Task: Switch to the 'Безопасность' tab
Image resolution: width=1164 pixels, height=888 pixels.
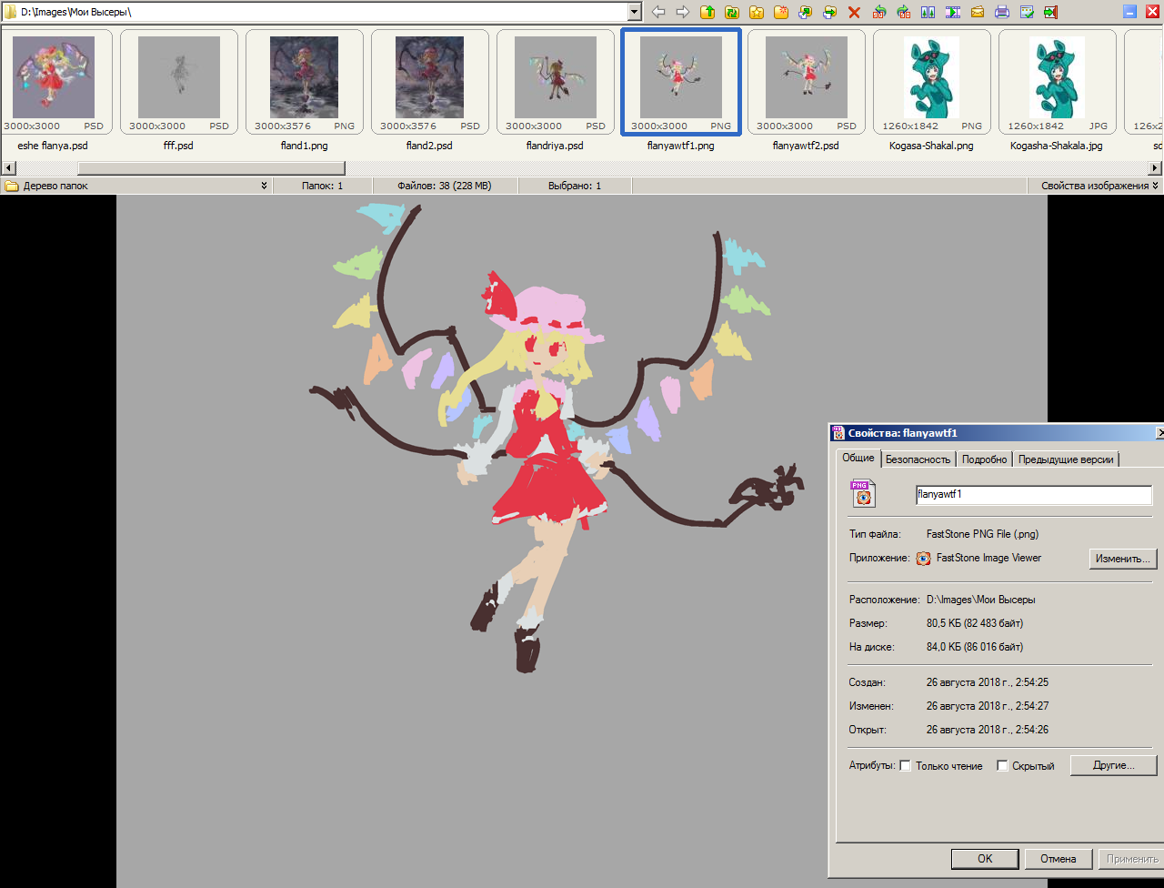Action: click(x=918, y=459)
